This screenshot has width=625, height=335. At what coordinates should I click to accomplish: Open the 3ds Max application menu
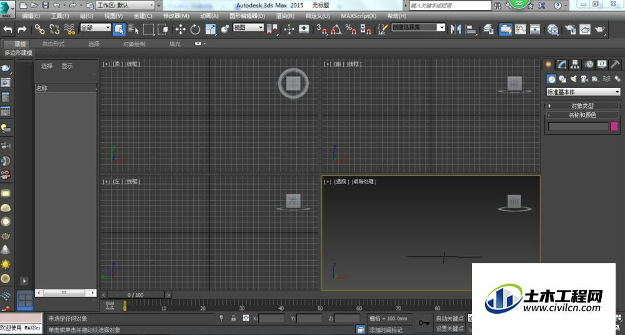tap(7, 9)
